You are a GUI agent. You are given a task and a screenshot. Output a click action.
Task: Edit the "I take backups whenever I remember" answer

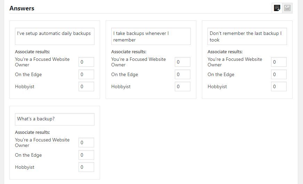(x=151, y=36)
